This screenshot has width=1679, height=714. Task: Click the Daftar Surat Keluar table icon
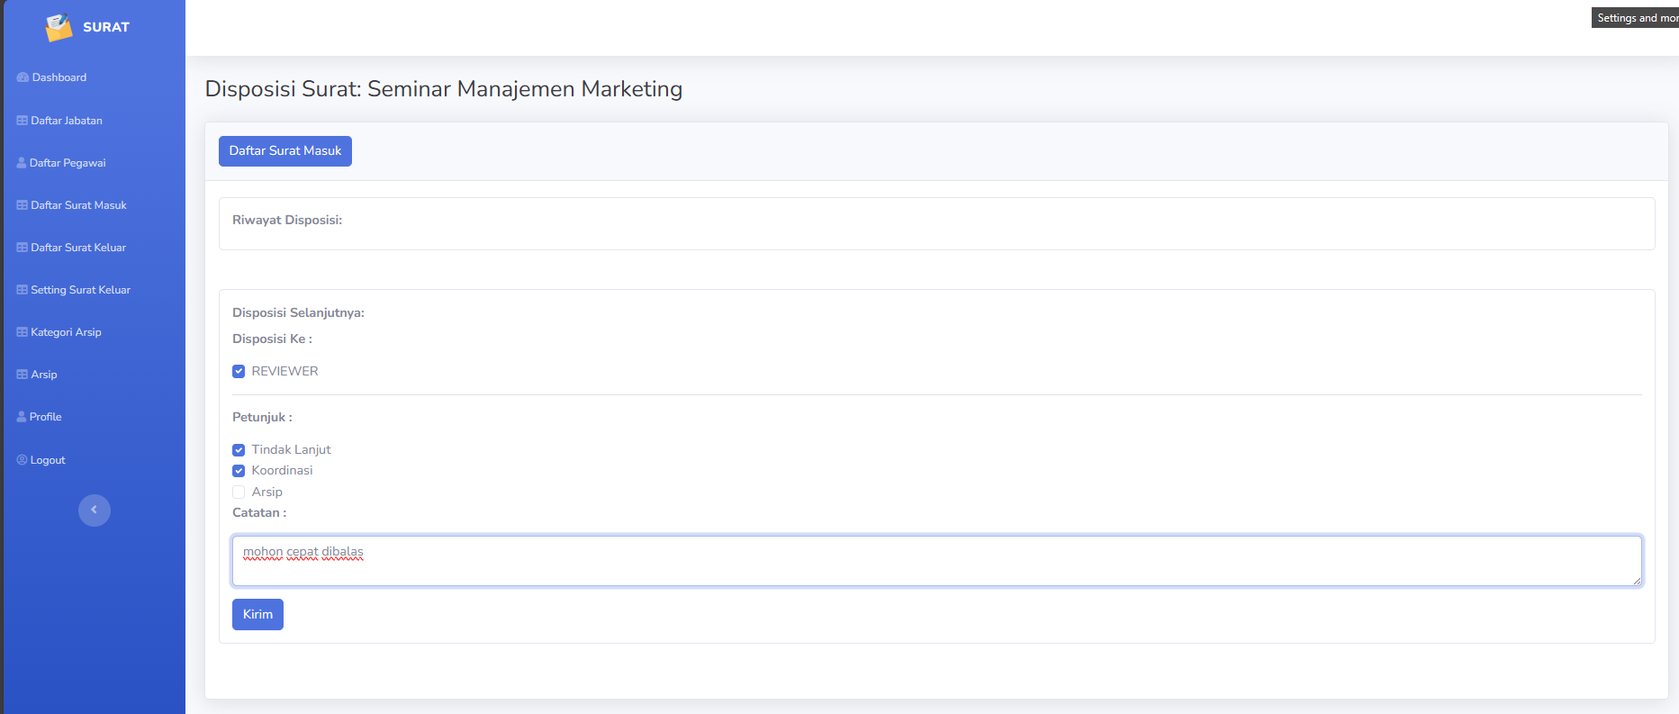point(23,248)
